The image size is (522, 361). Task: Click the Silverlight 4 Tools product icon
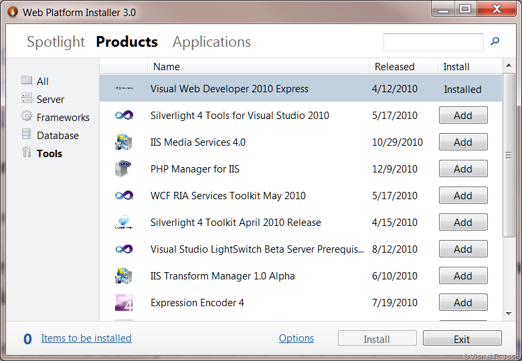tap(124, 116)
